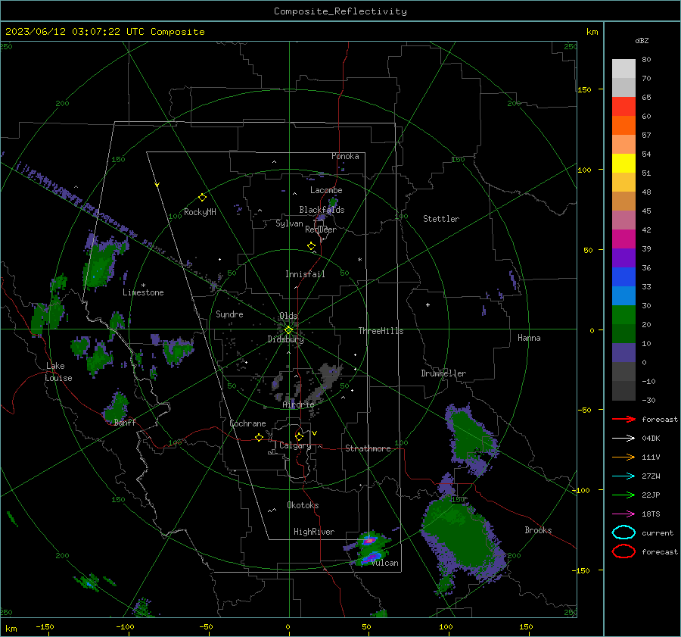Click the 30 dBZ light blue swatch
The height and width of the screenshot is (637, 681).
pyautogui.click(x=623, y=295)
